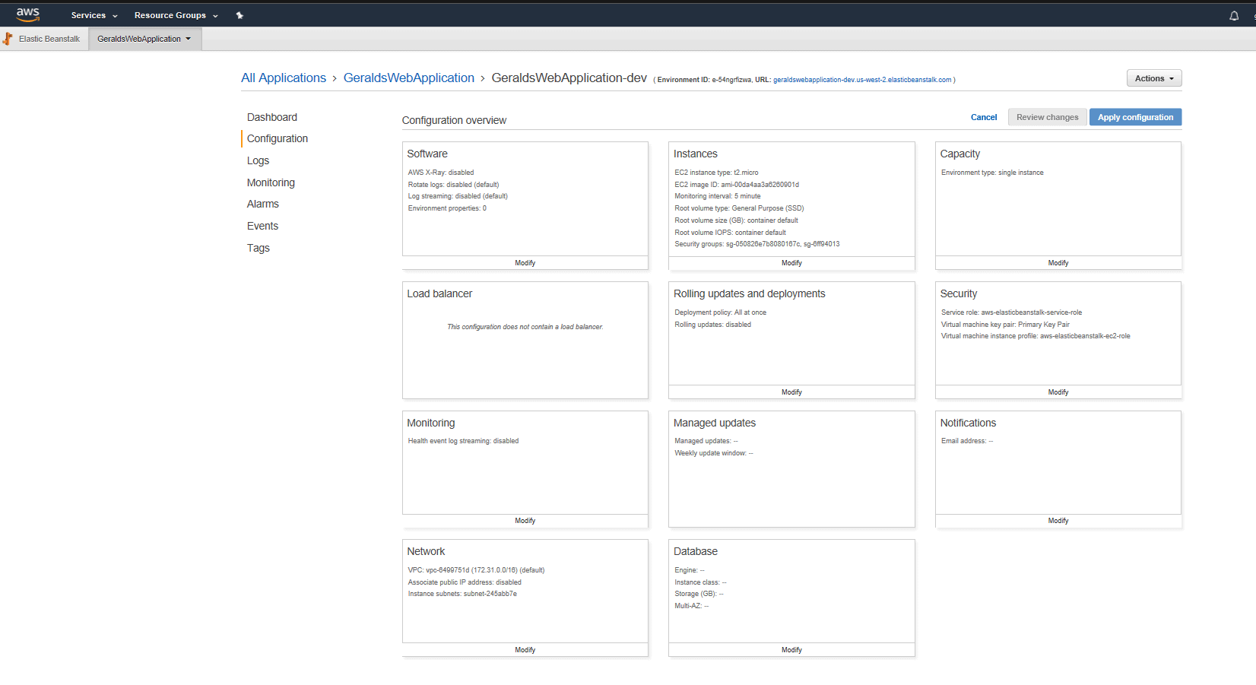Image resolution: width=1256 pixels, height=685 pixels.
Task: Click the Load balancer card title
Action: [439, 293]
